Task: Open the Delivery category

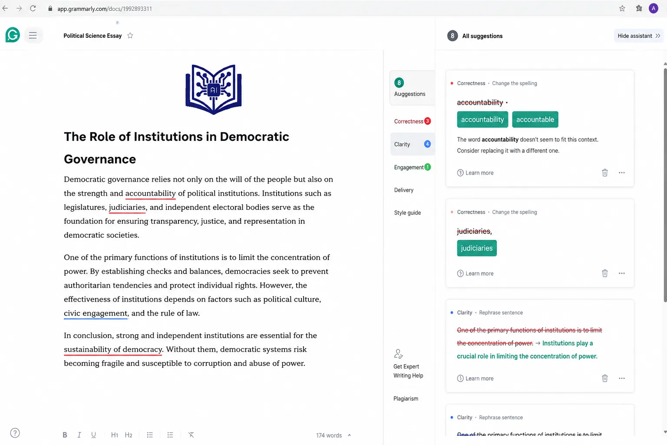Action: tap(404, 190)
